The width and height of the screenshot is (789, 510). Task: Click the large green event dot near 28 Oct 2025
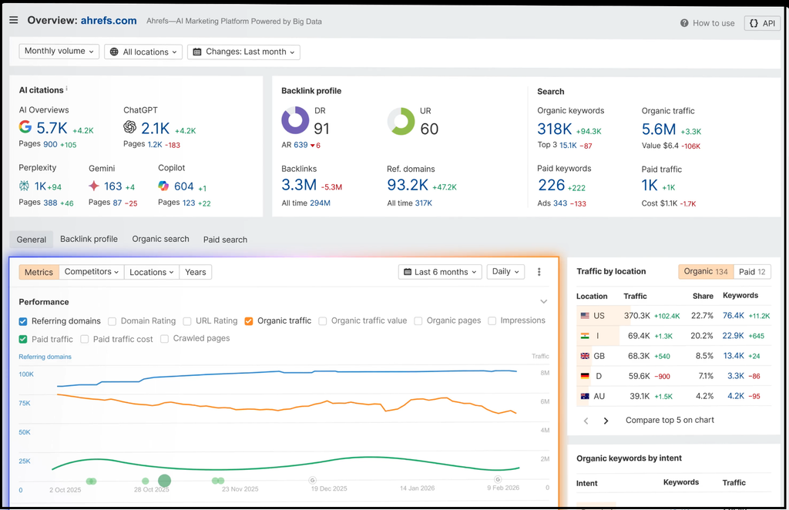click(x=165, y=481)
